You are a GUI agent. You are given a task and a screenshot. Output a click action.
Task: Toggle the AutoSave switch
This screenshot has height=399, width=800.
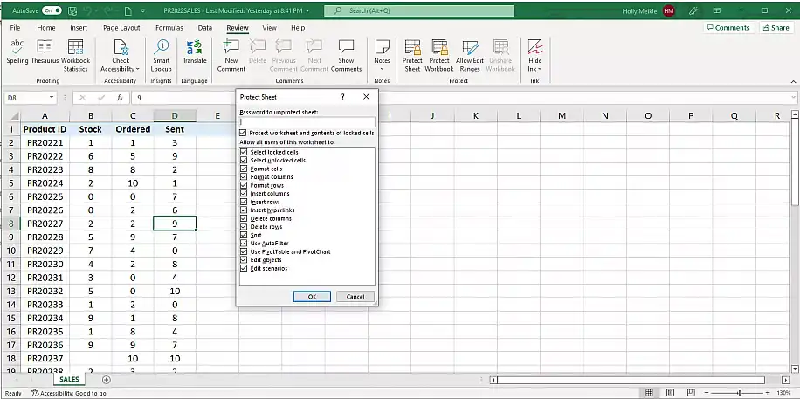[52, 10]
